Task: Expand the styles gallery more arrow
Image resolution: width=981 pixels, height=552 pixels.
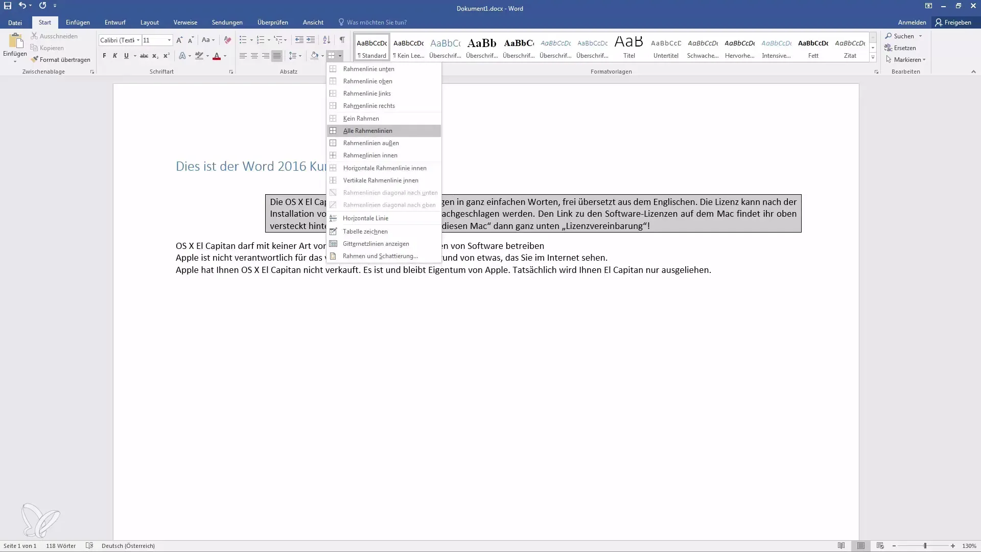Action: pyautogui.click(x=873, y=57)
